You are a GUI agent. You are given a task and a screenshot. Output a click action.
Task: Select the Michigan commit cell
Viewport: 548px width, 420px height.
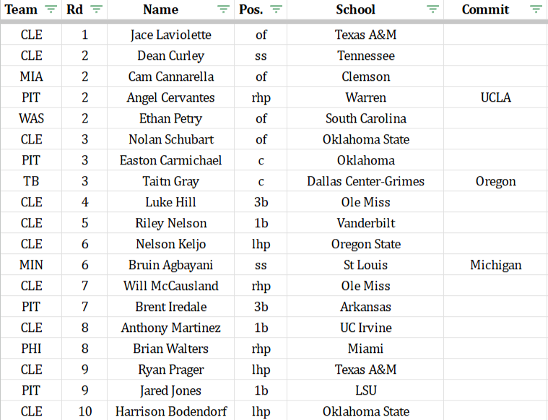(495, 265)
